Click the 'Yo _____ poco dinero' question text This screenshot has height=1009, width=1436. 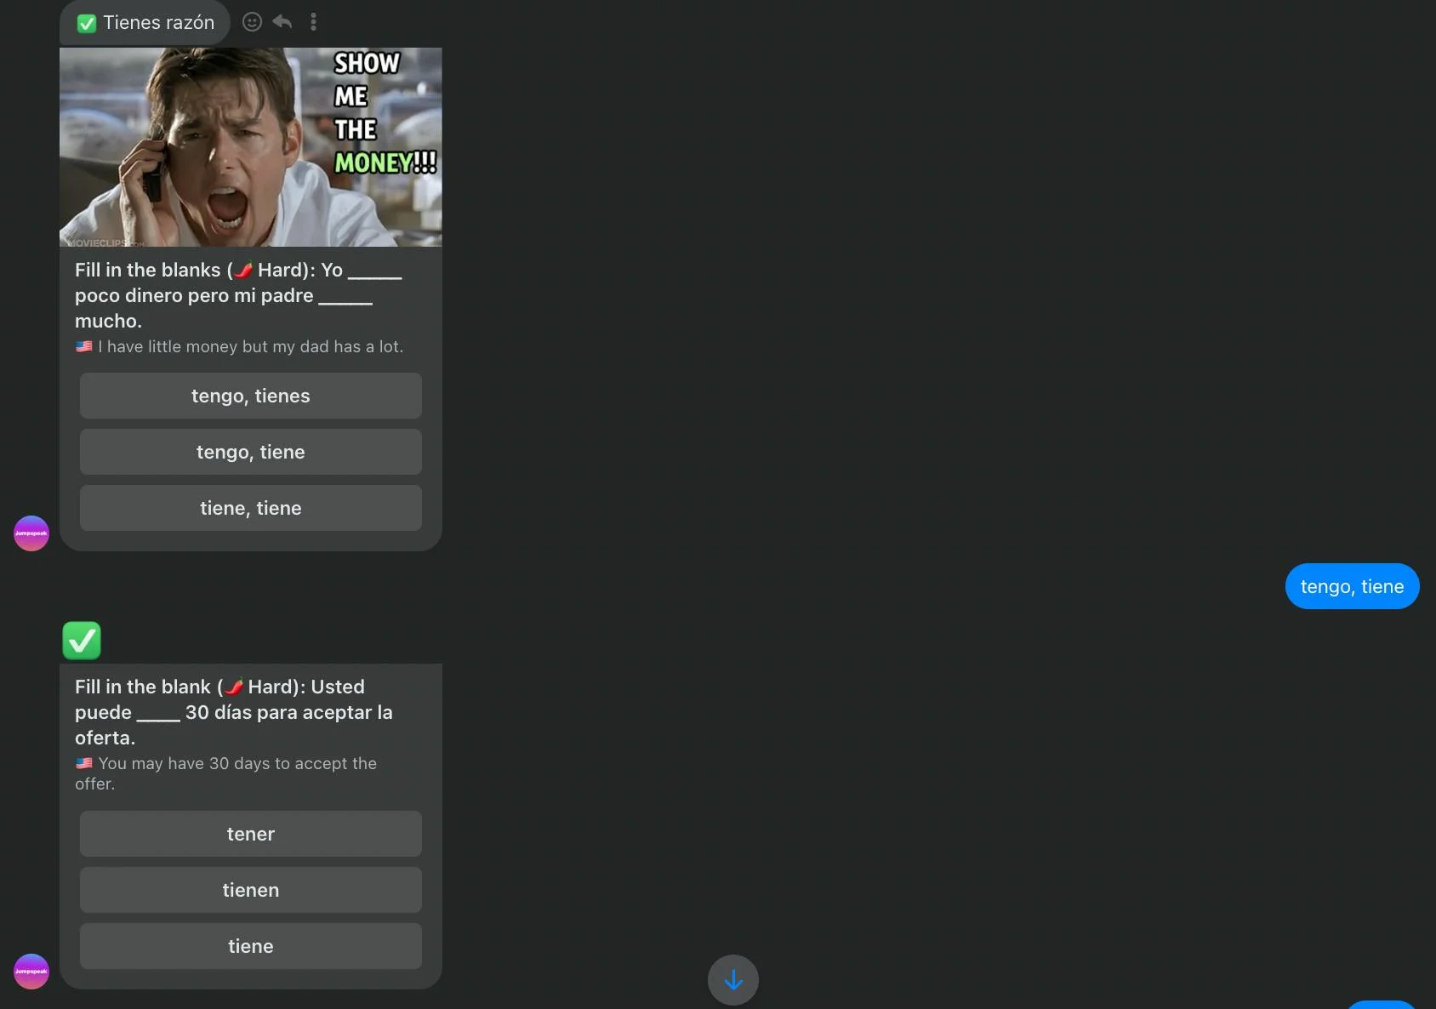(x=238, y=295)
